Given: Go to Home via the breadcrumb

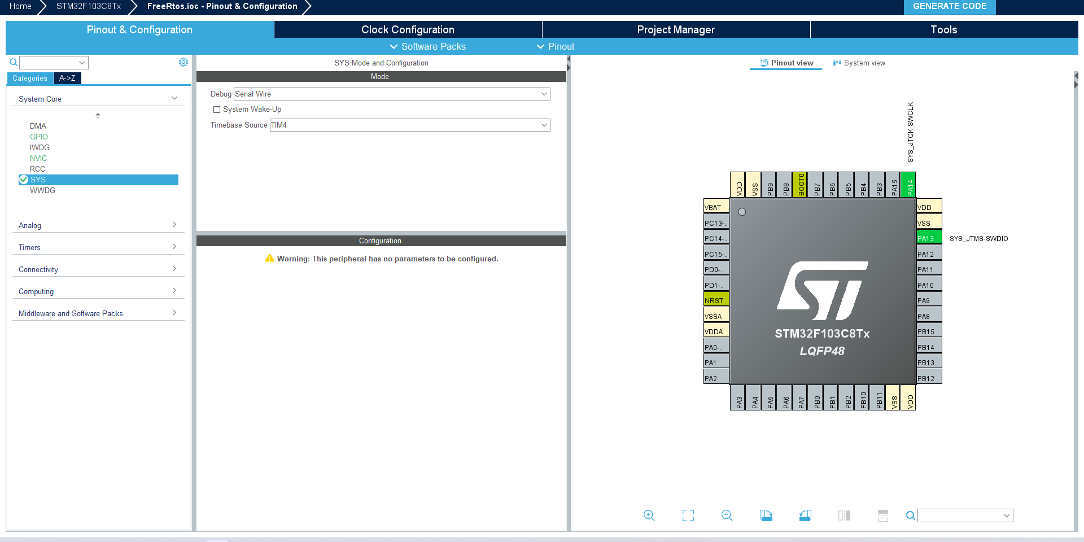Looking at the screenshot, I should point(20,6).
